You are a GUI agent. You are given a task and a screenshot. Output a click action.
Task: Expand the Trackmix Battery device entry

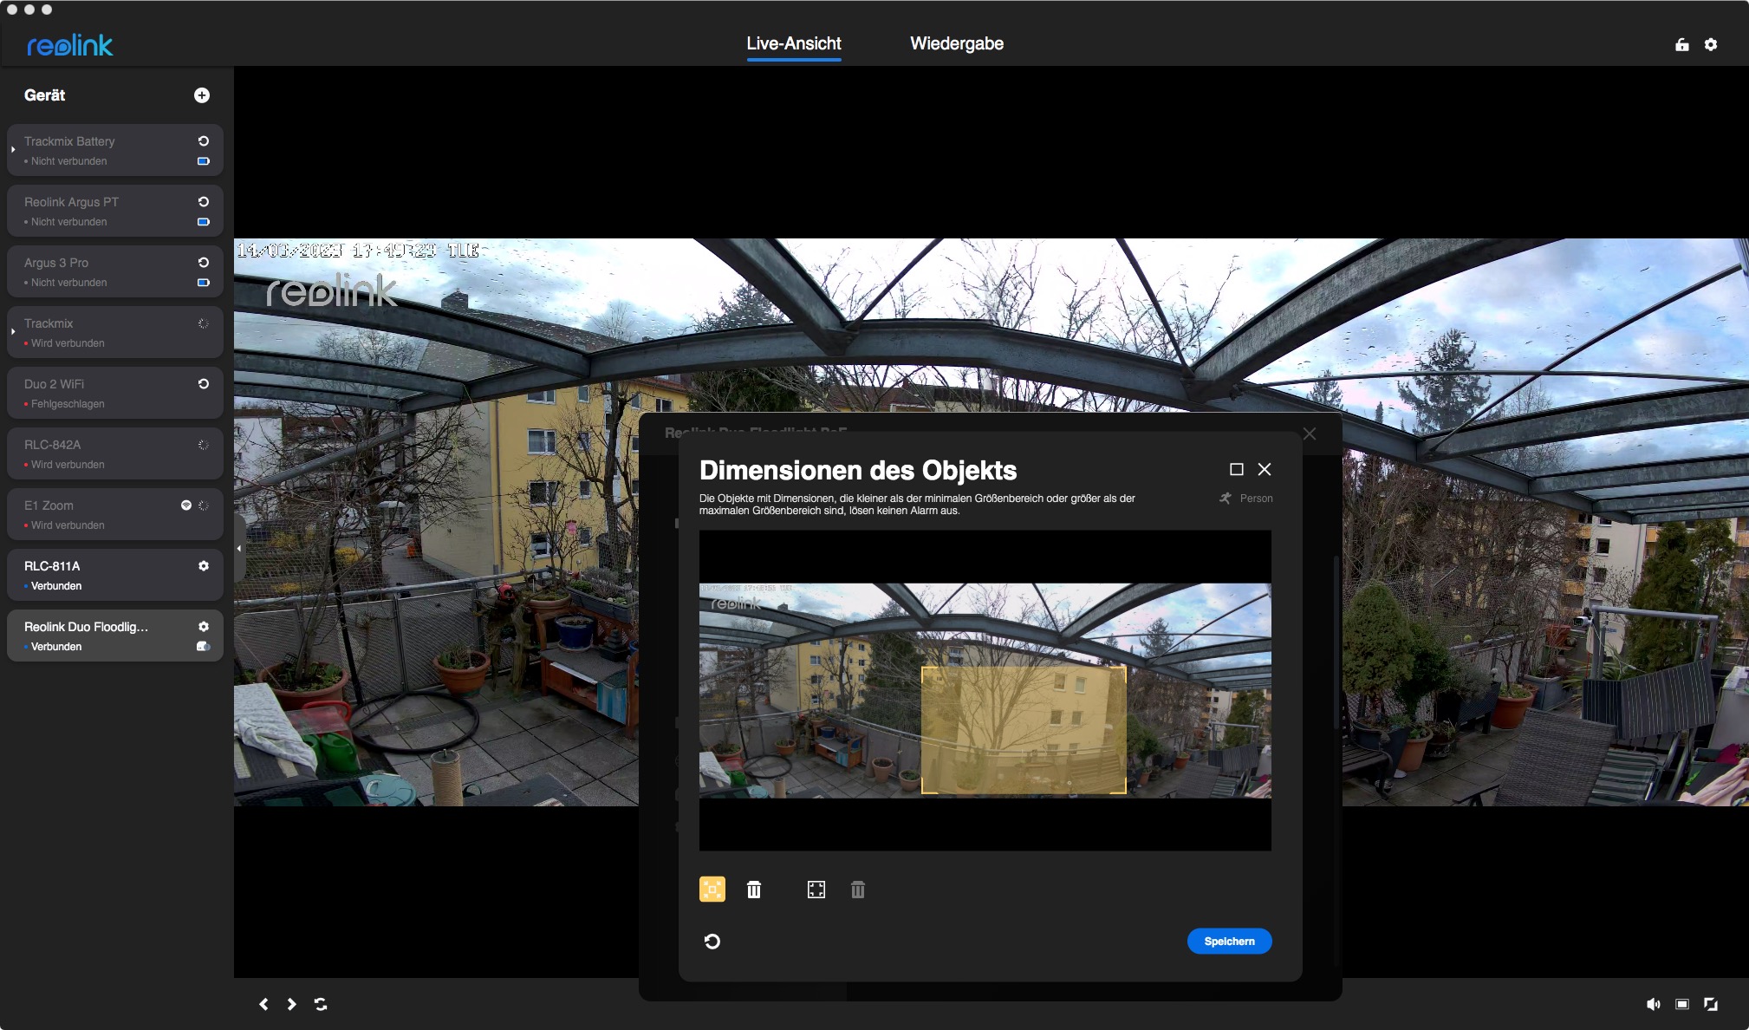click(x=13, y=150)
